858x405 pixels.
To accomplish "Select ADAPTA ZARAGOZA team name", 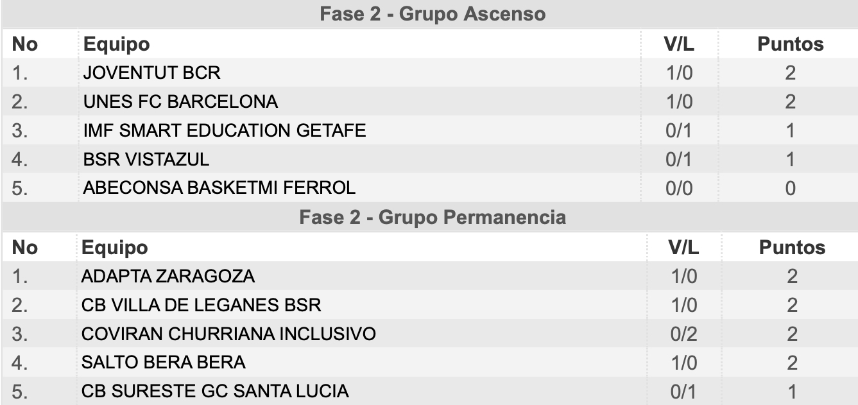I will (x=168, y=277).
